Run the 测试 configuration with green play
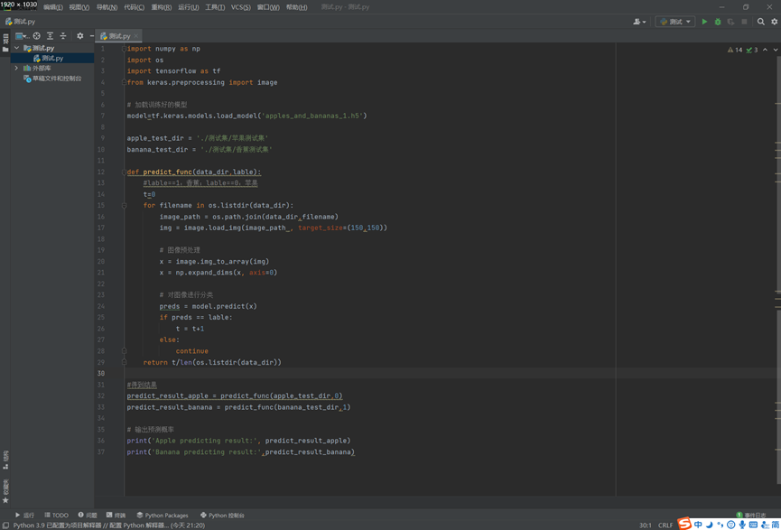Image resolution: width=781 pixels, height=530 pixels. point(704,22)
